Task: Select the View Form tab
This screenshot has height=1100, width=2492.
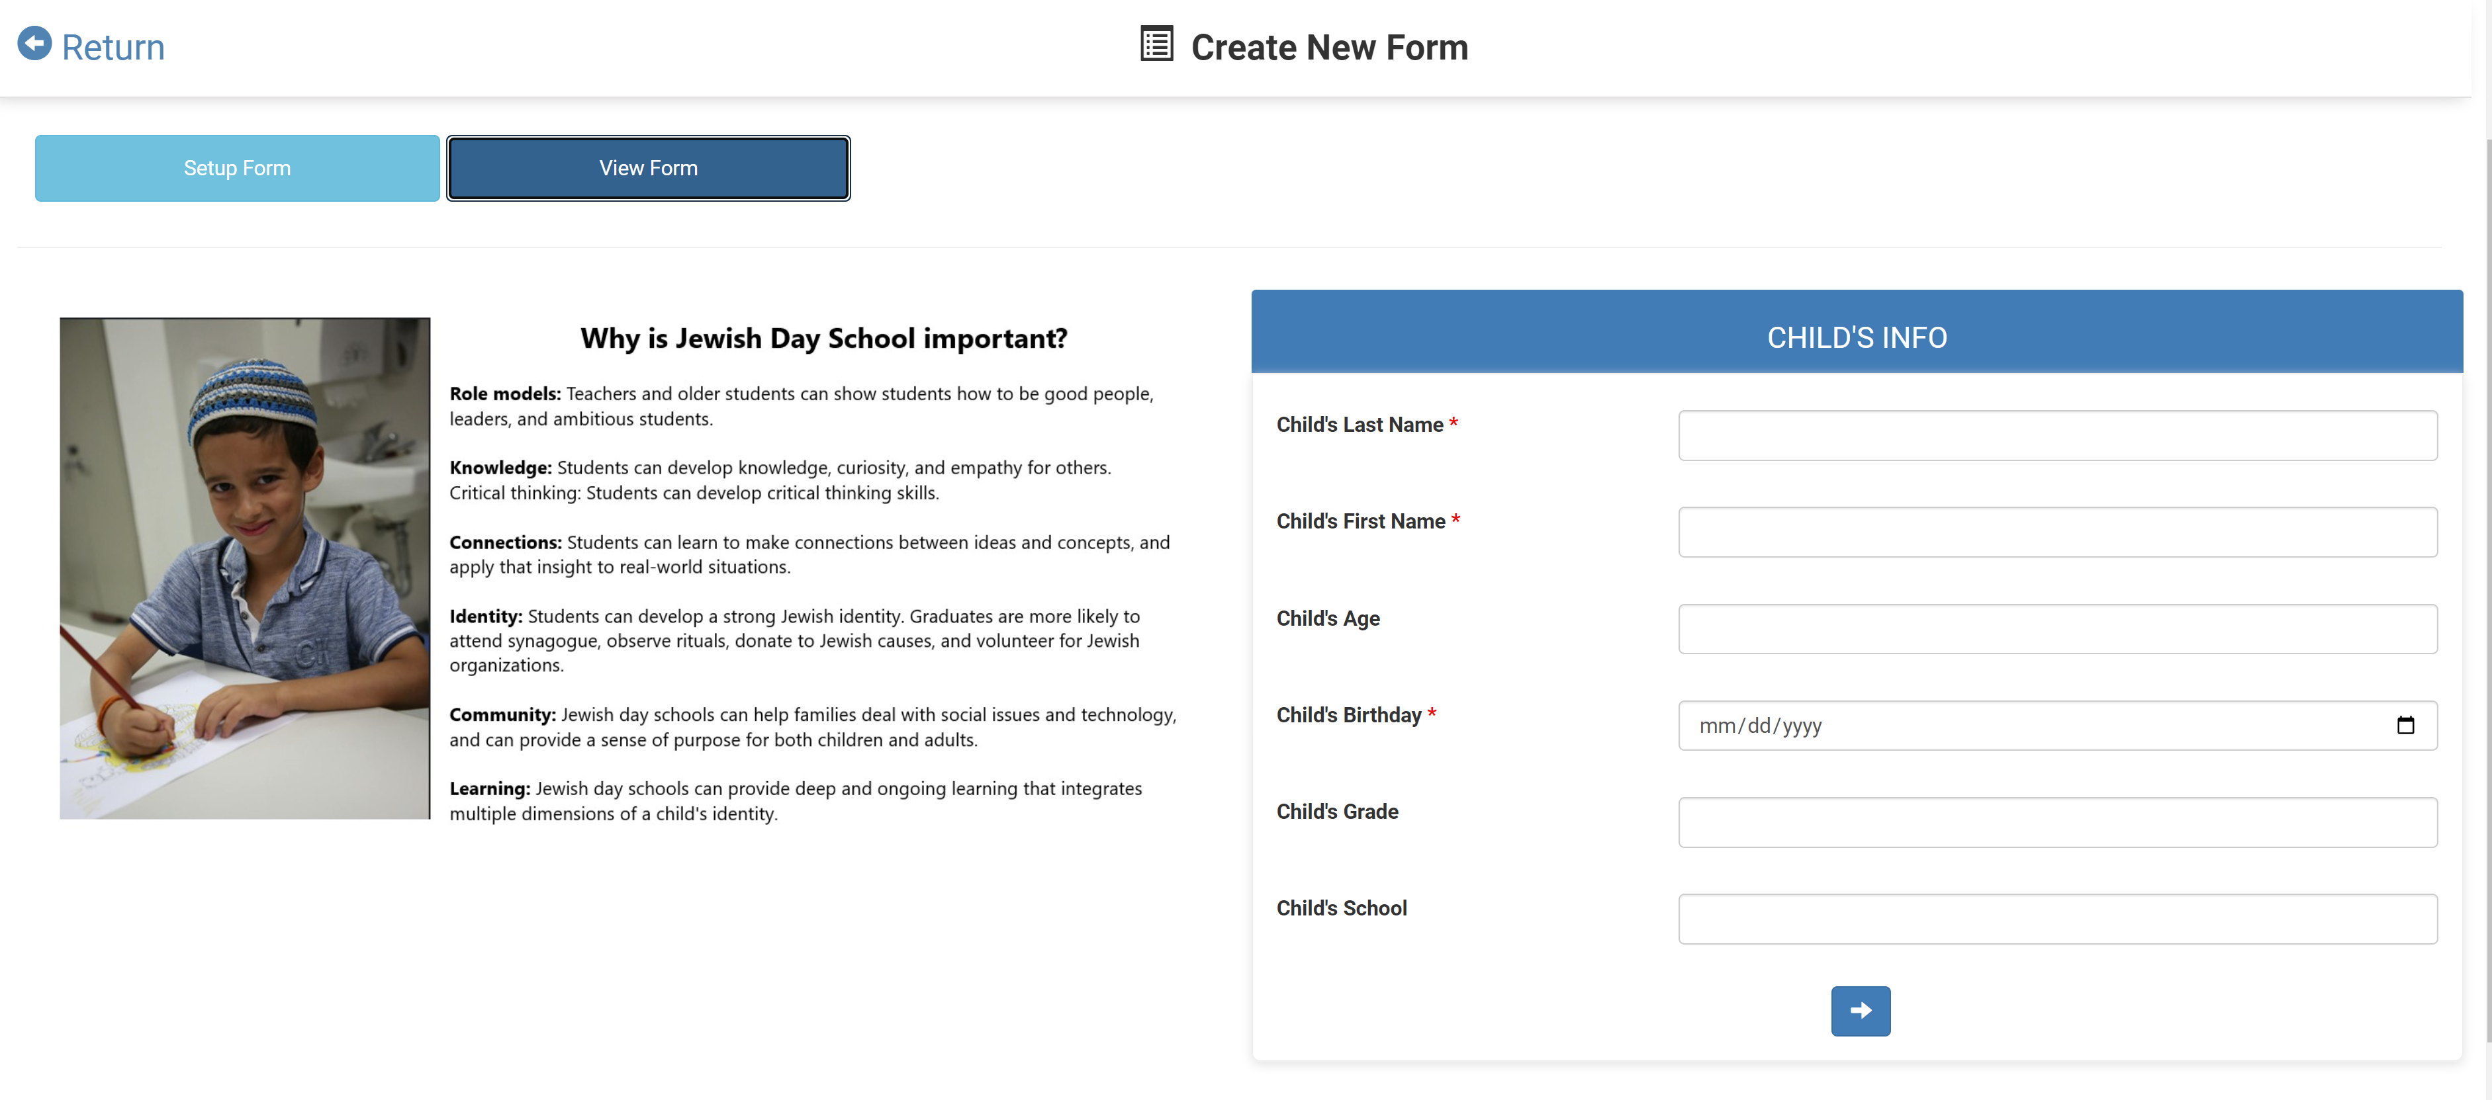Action: point(647,168)
